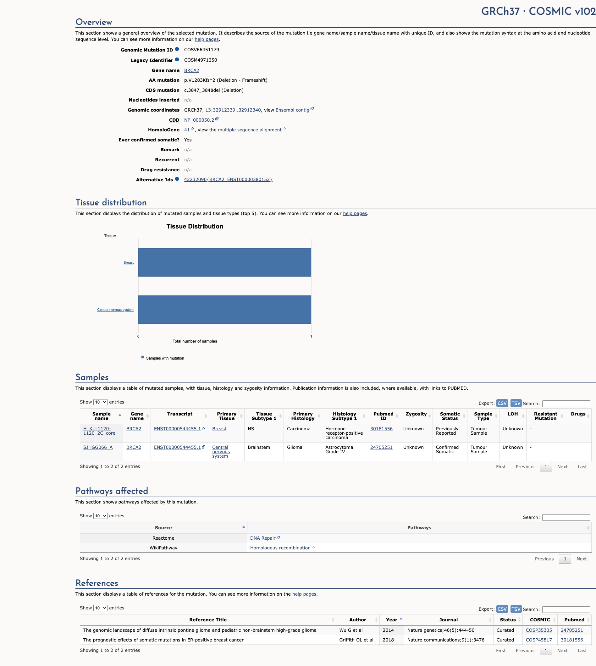Viewport: 596px width, 666px height.
Task: Open Homologous recombination pathway link
Action: coord(280,548)
